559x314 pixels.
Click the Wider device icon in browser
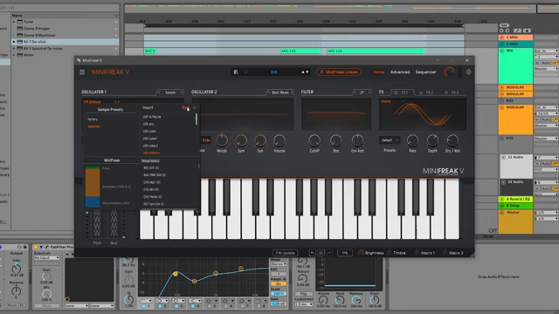(20, 55)
